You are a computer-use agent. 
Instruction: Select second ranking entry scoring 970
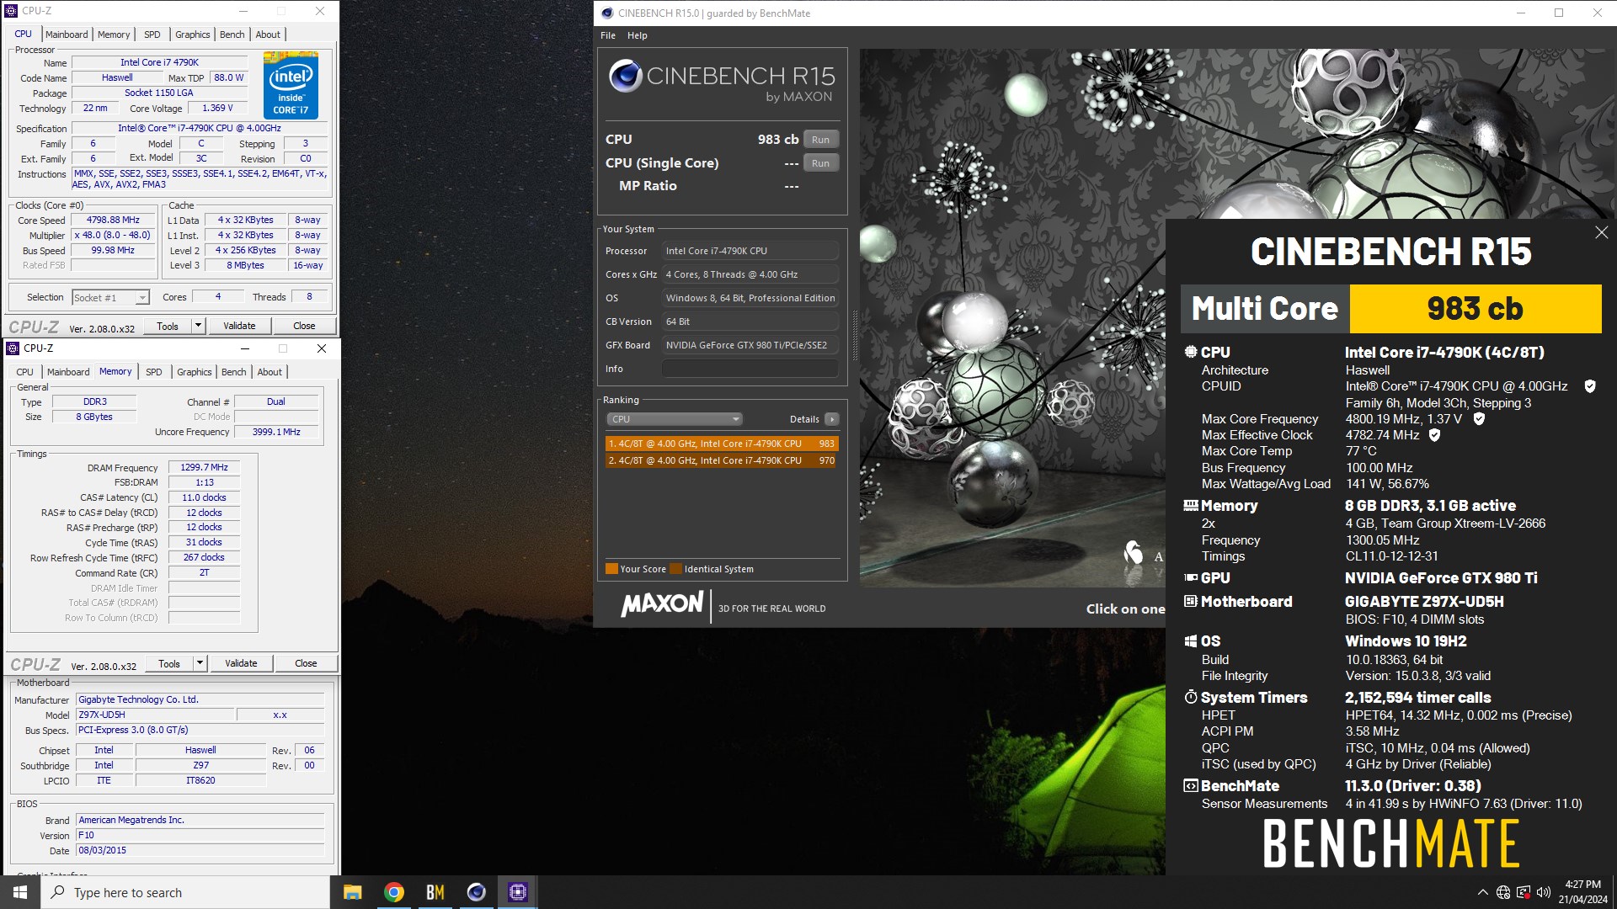coord(721,460)
